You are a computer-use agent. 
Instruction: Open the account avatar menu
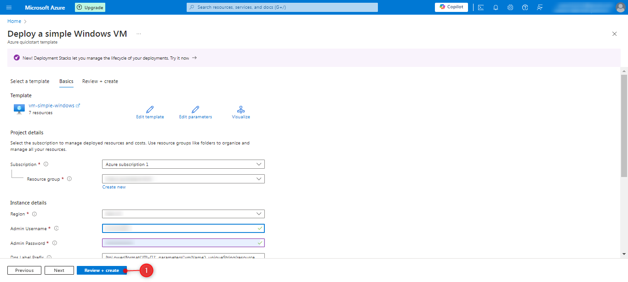coord(621,7)
